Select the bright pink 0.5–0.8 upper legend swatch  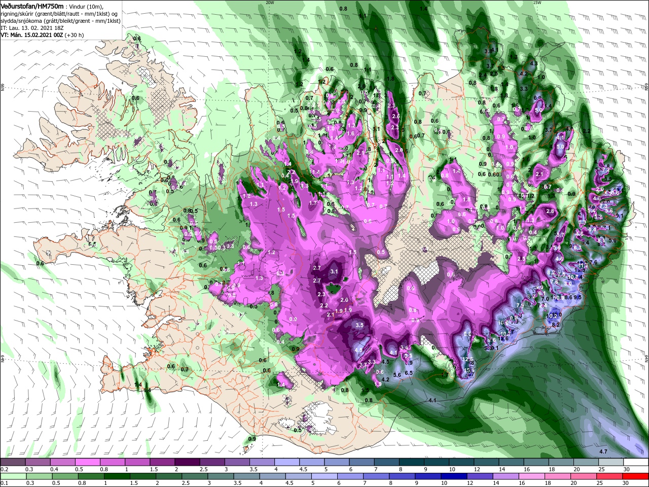(x=87, y=462)
